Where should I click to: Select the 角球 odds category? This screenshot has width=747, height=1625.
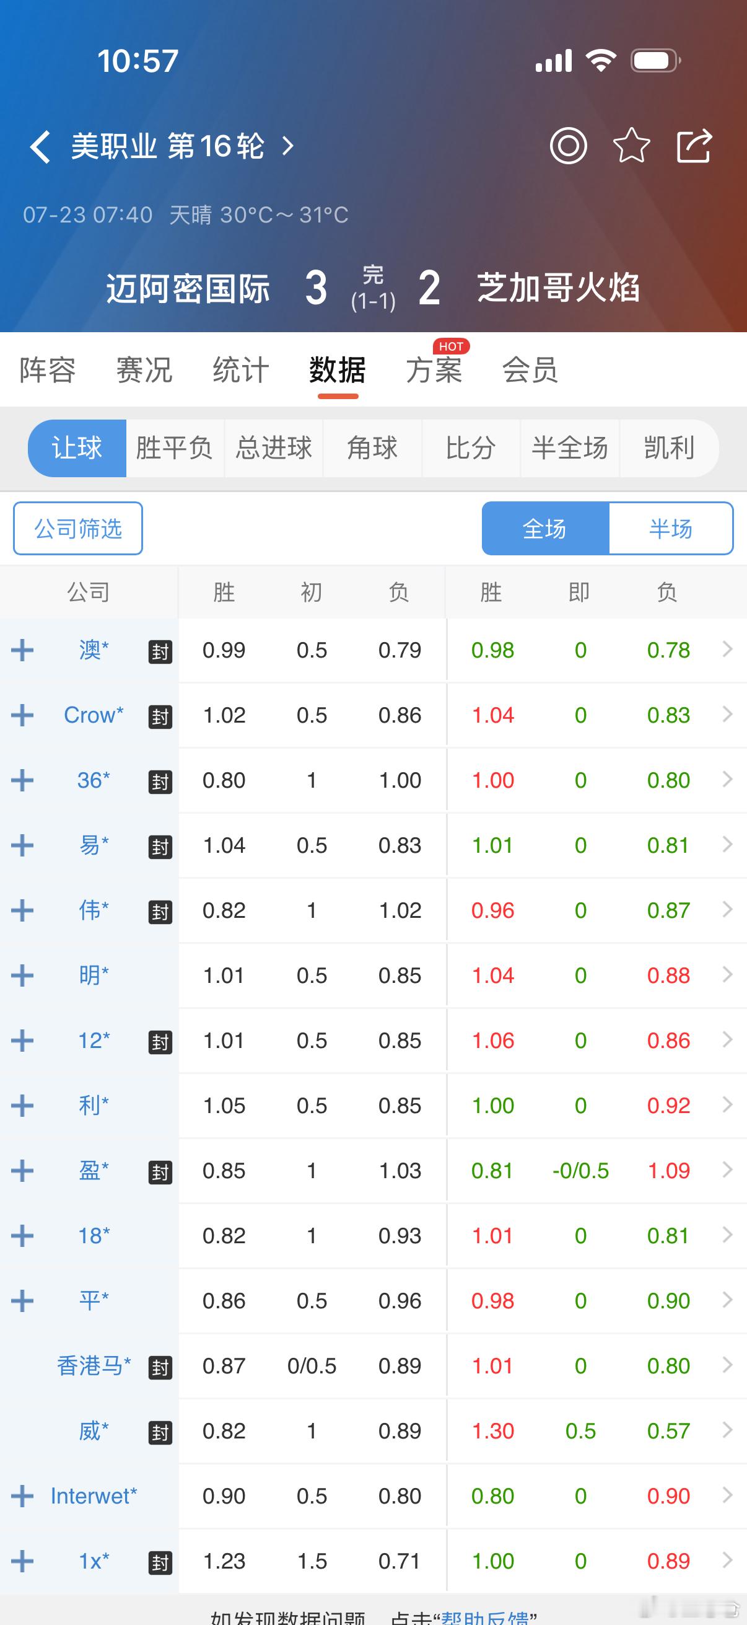(x=372, y=448)
